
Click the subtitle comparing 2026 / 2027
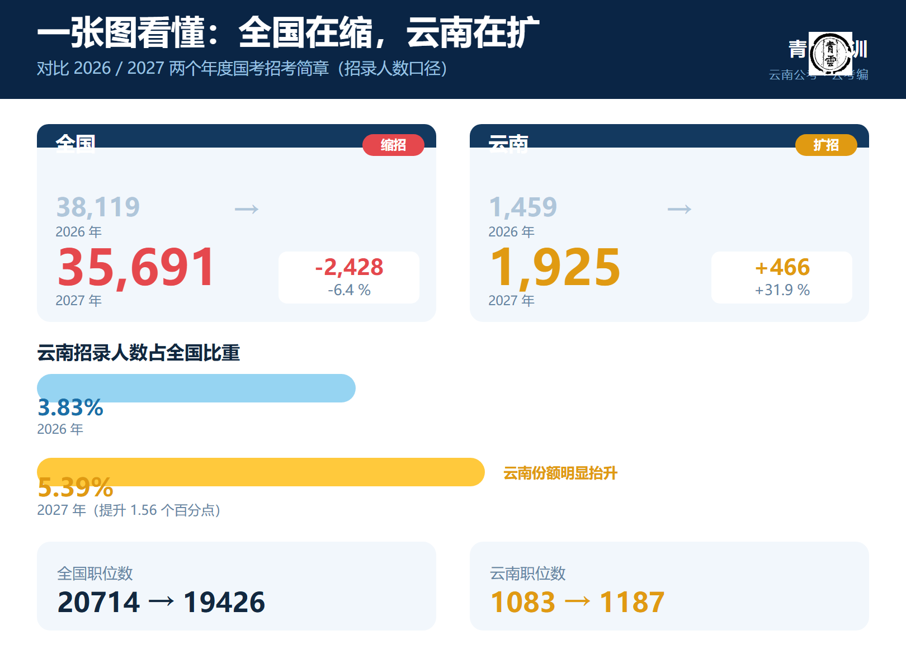242,68
